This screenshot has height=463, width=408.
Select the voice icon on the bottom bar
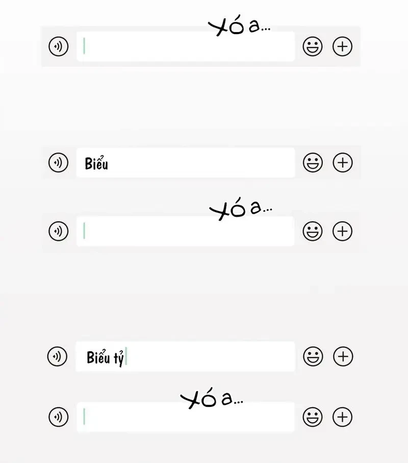pos(58,417)
